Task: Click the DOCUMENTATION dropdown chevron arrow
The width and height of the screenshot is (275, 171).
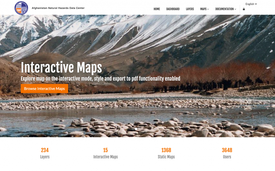Action: pos(235,9)
